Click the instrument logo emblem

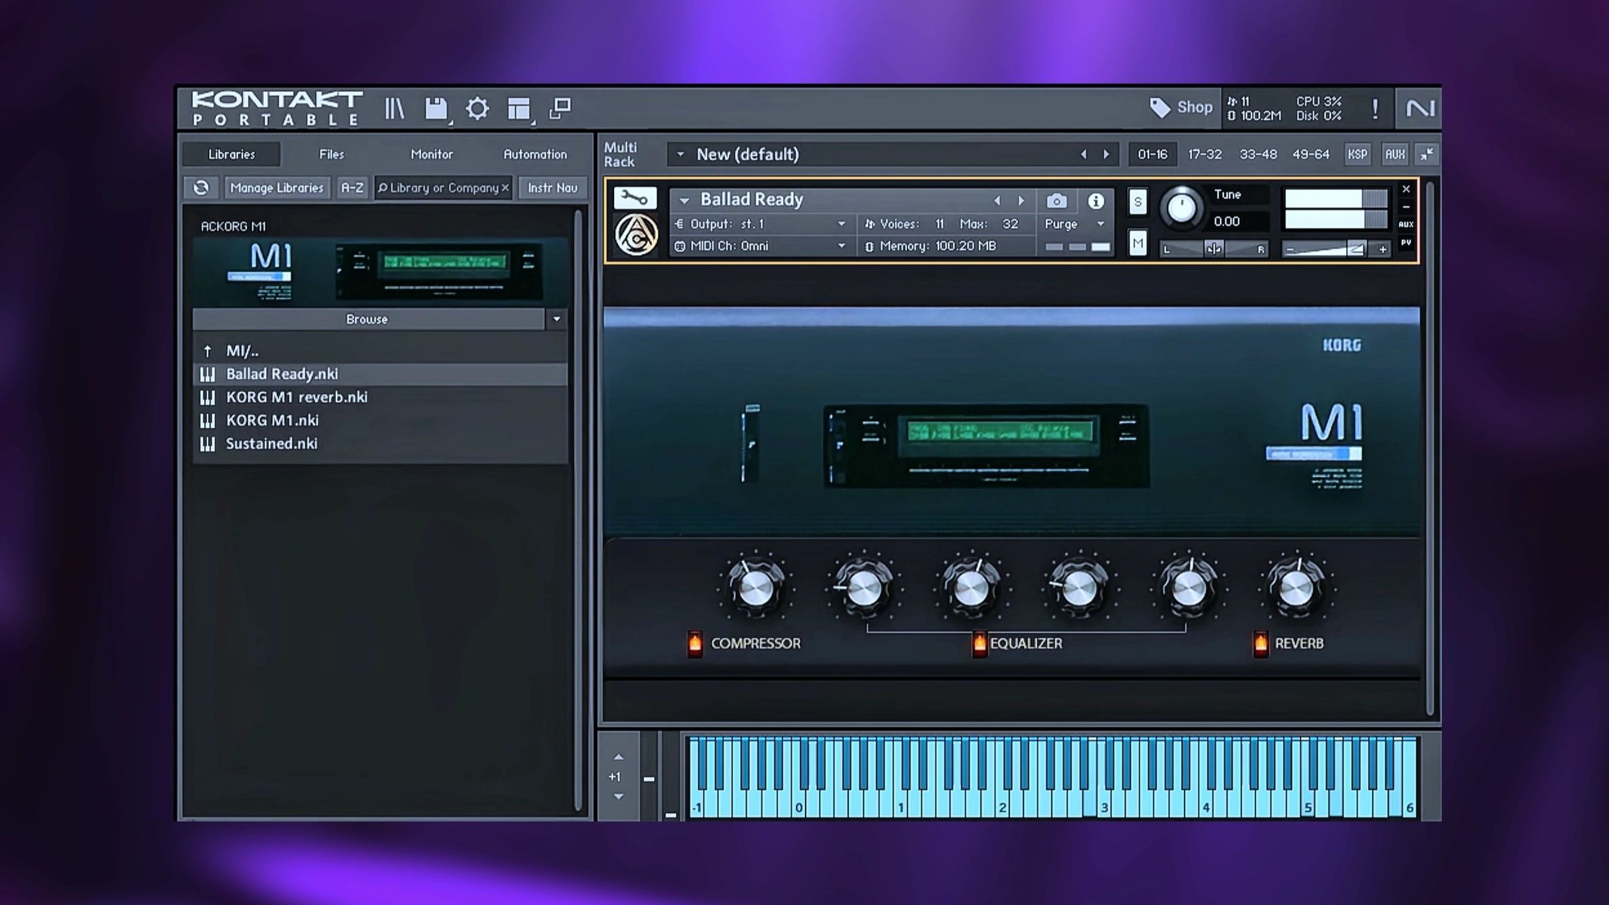(636, 234)
